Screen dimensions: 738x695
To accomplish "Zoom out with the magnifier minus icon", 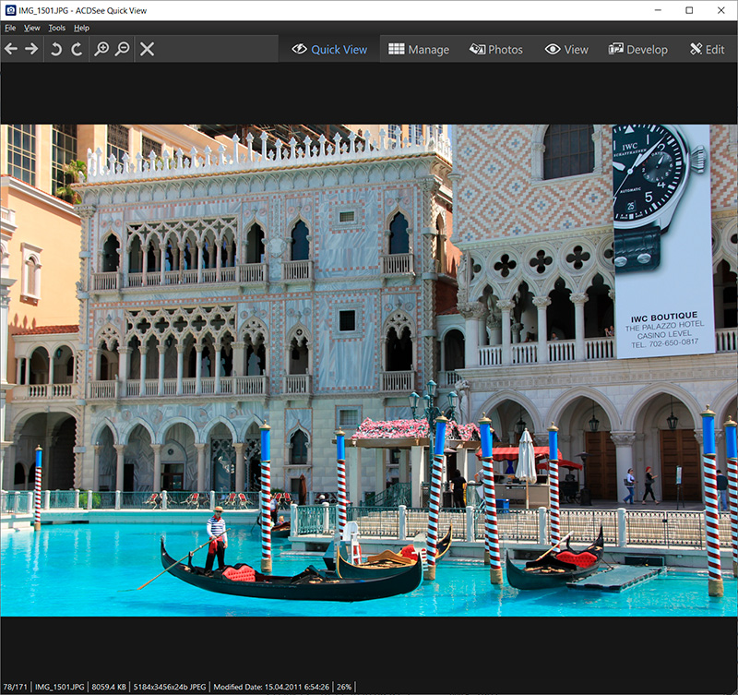I will point(122,49).
